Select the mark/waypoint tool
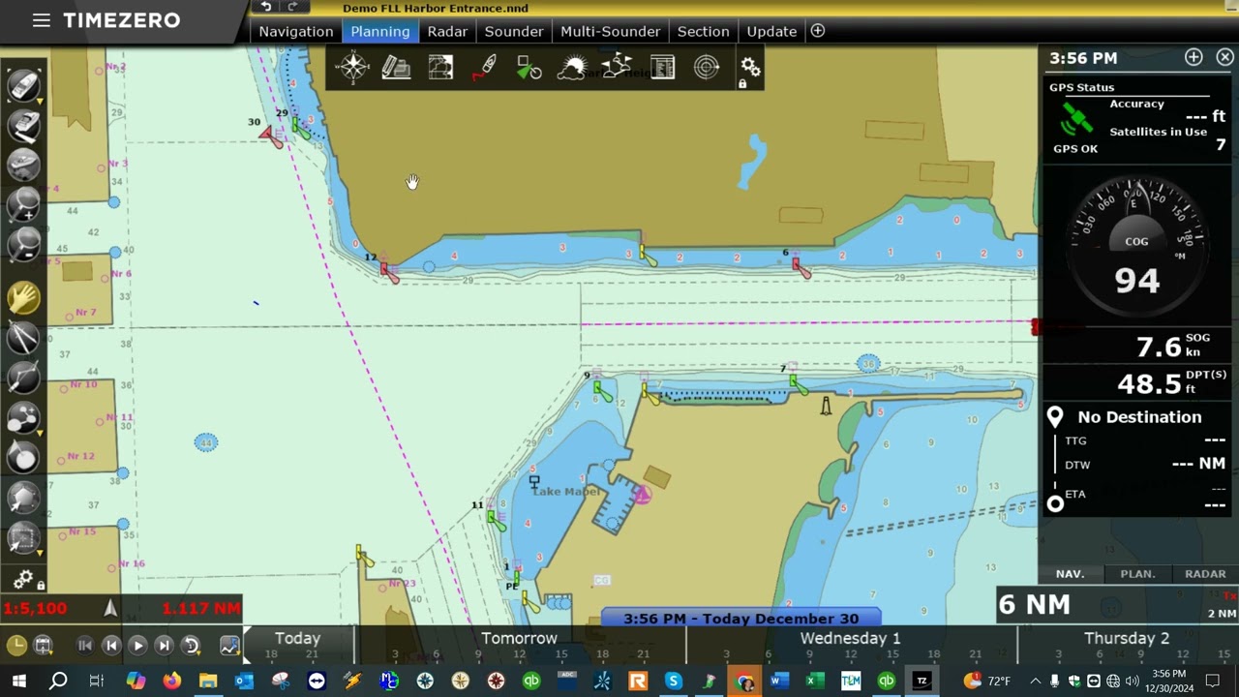 coord(24,418)
